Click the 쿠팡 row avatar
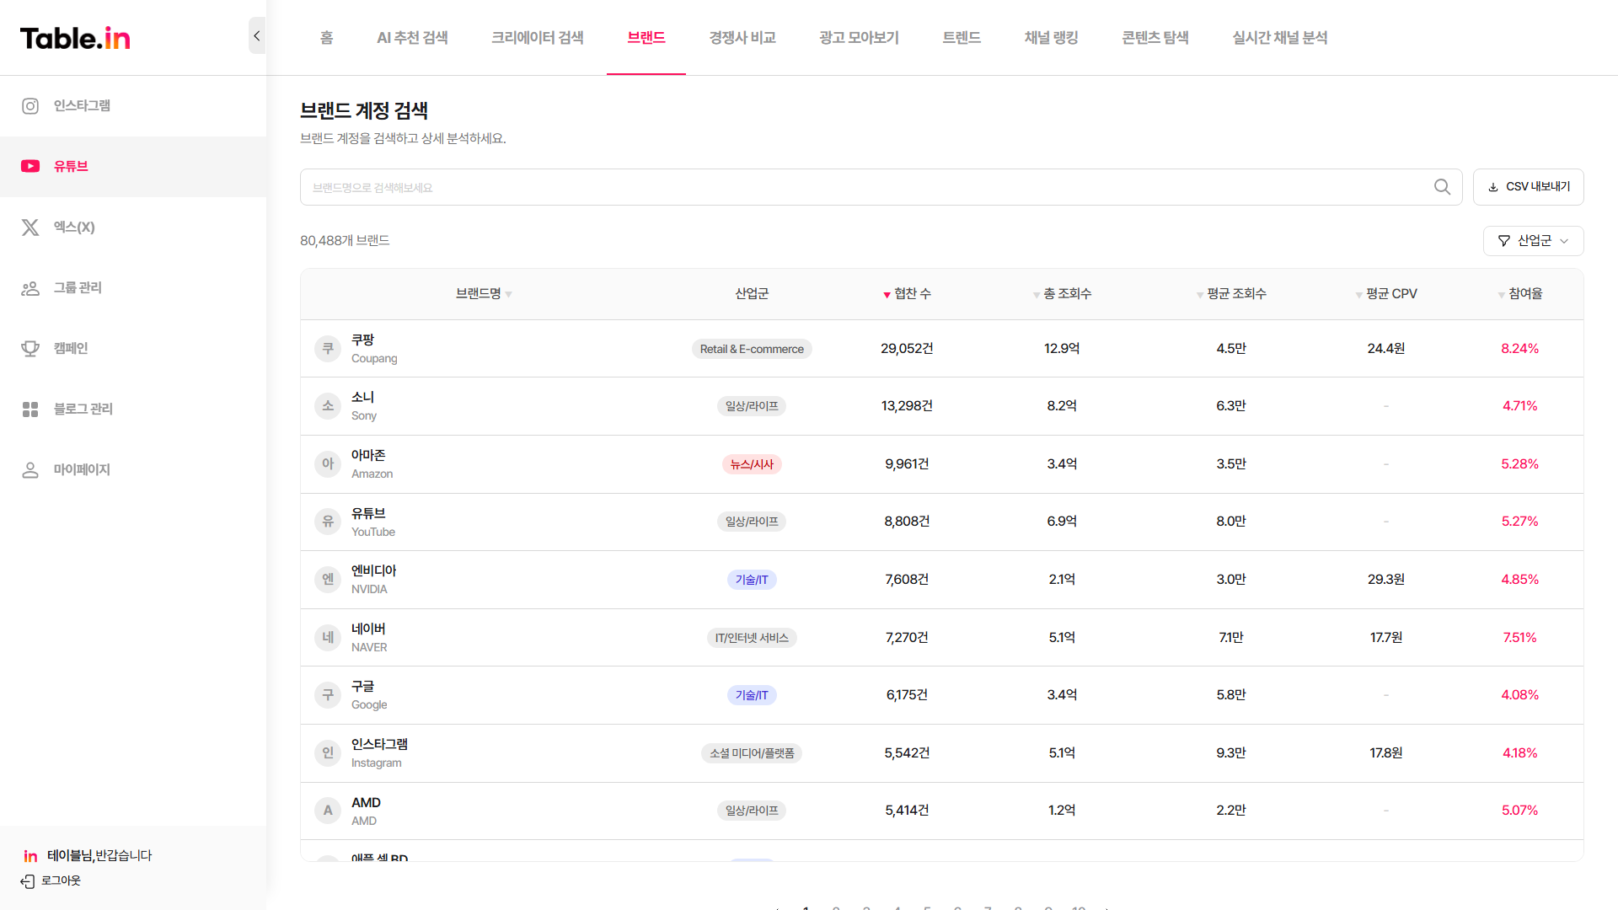 point(328,349)
